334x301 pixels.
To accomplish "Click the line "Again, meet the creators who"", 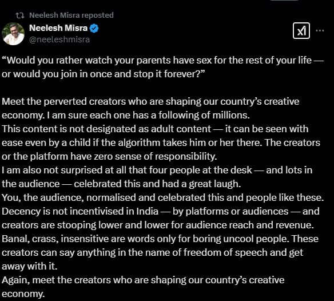I will pos(143,280).
